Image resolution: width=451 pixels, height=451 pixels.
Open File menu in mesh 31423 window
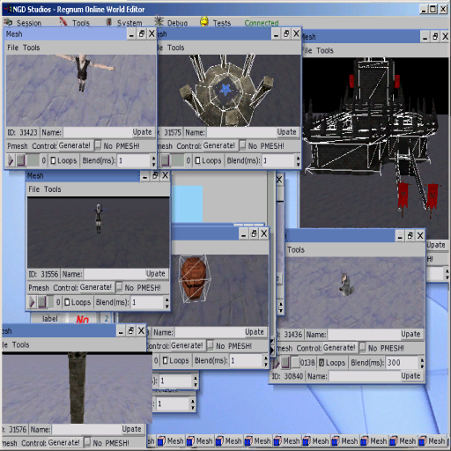coord(12,48)
